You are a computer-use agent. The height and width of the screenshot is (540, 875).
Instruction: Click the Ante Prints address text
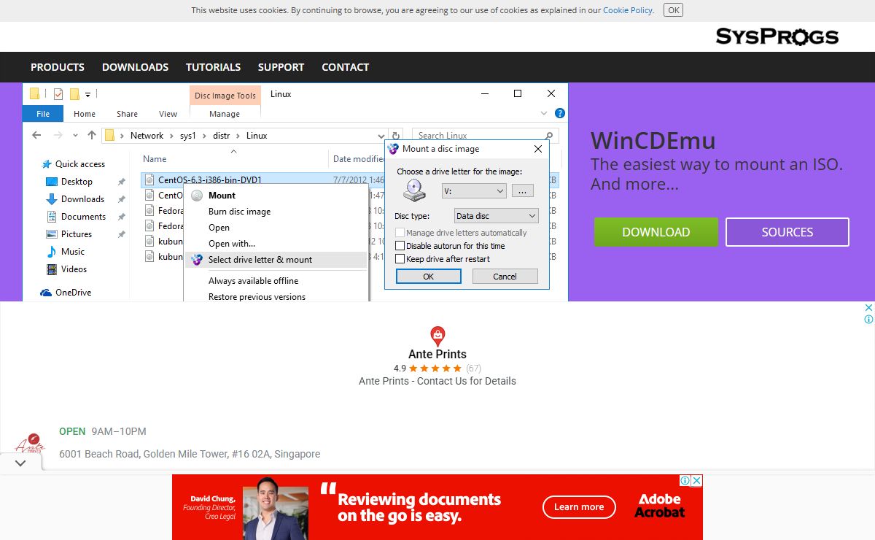(190, 454)
